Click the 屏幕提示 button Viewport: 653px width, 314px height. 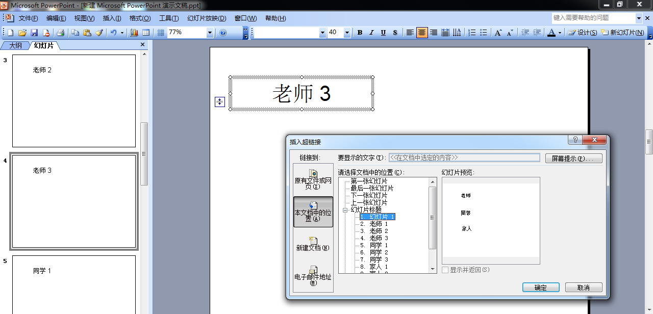(x=574, y=159)
